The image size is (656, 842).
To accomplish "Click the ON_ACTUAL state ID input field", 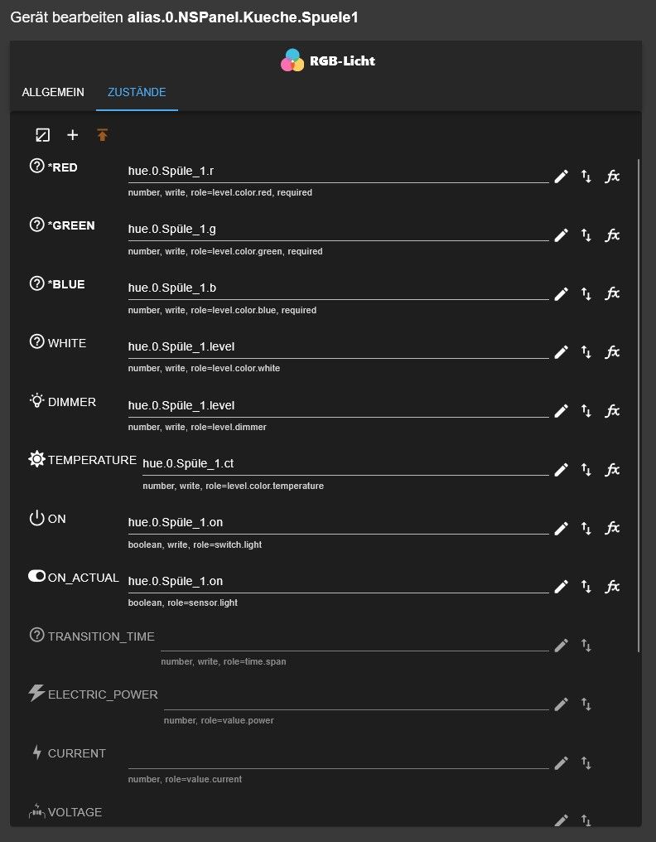I will 337,582.
